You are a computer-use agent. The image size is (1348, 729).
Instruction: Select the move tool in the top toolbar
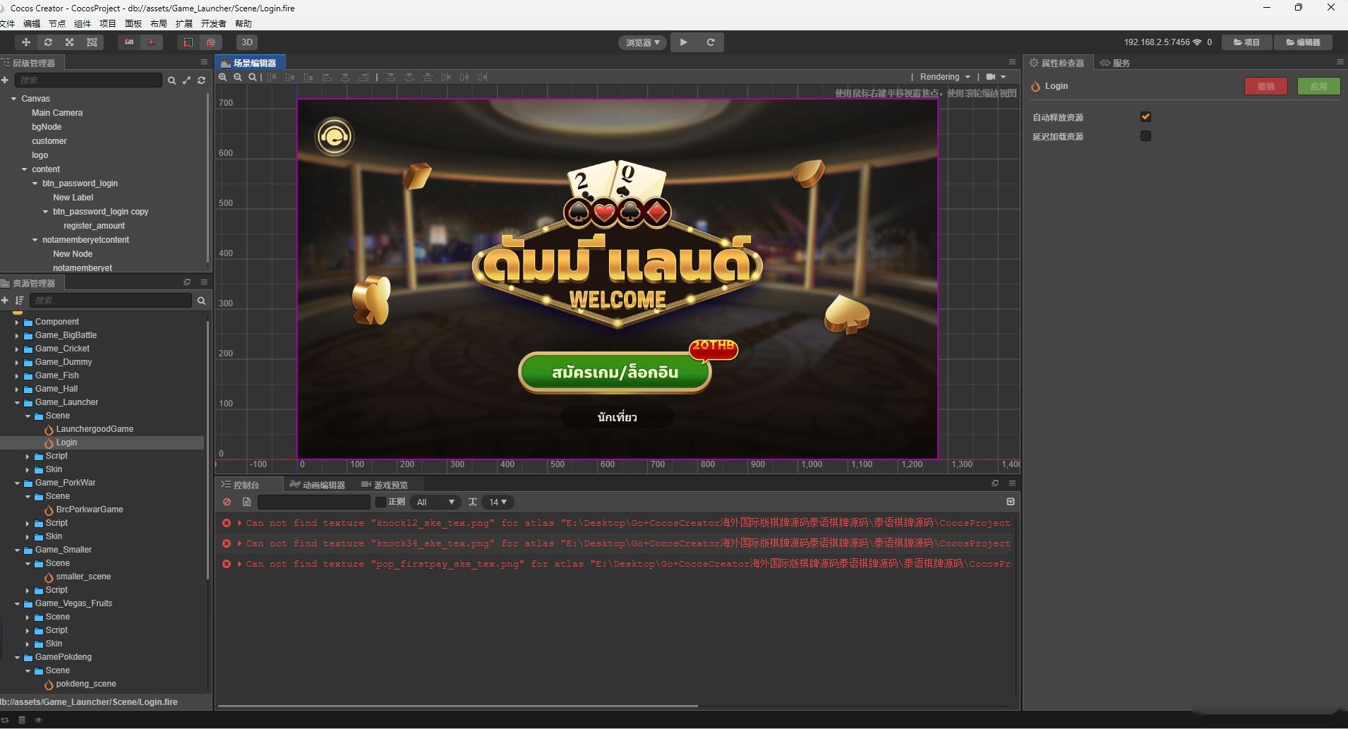26,42
